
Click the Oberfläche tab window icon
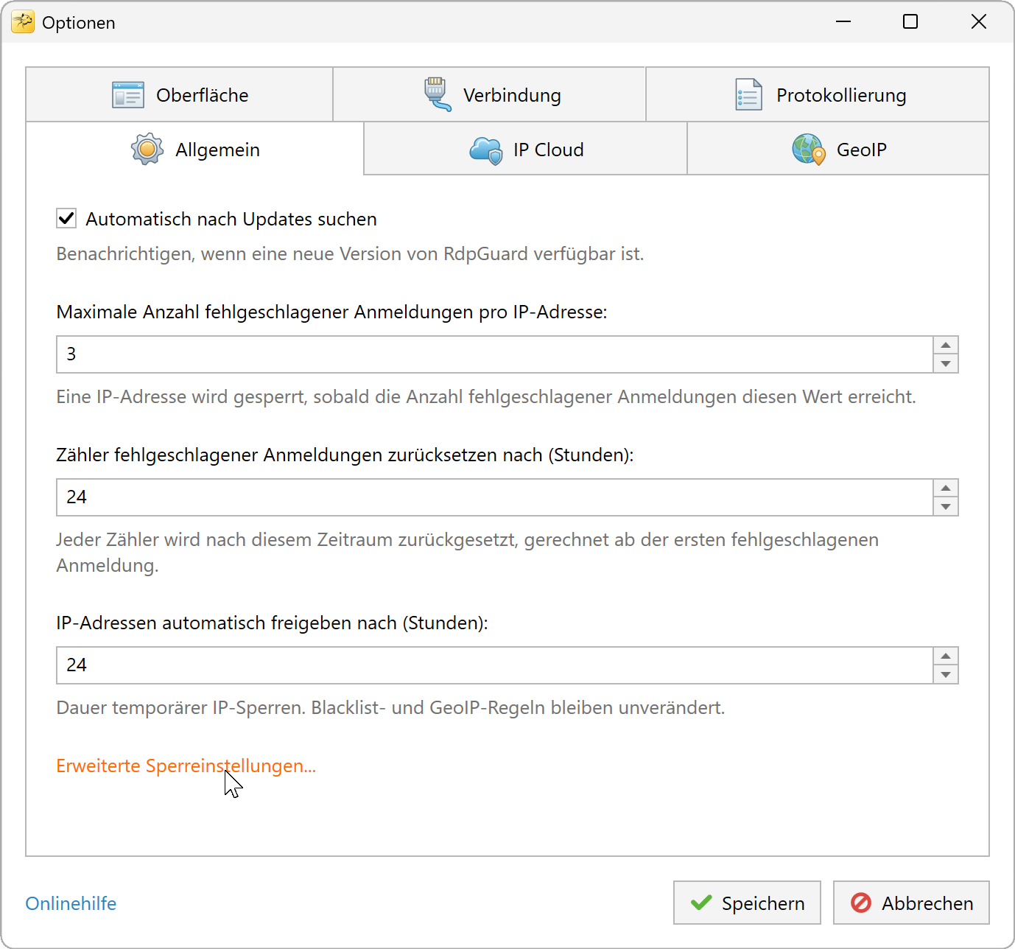coord(128,95)
